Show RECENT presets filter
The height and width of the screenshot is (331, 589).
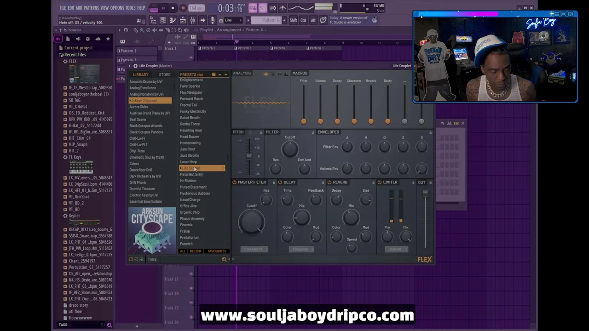tap(196, 251)
